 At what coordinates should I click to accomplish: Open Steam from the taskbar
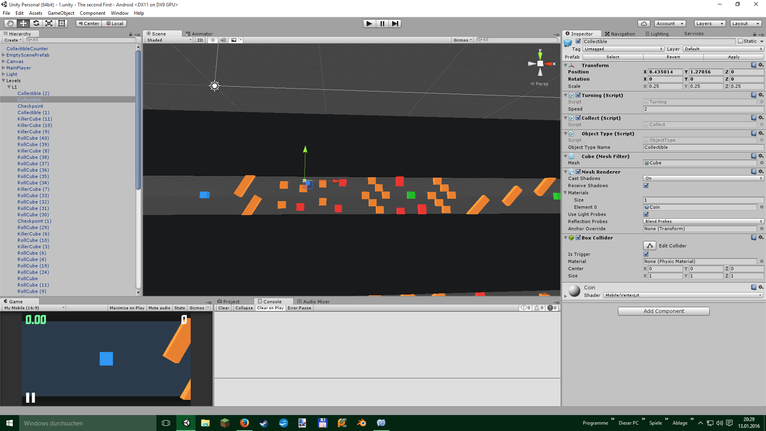pos(264,423)
